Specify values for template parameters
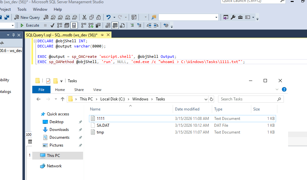 (x=166, y=25)
